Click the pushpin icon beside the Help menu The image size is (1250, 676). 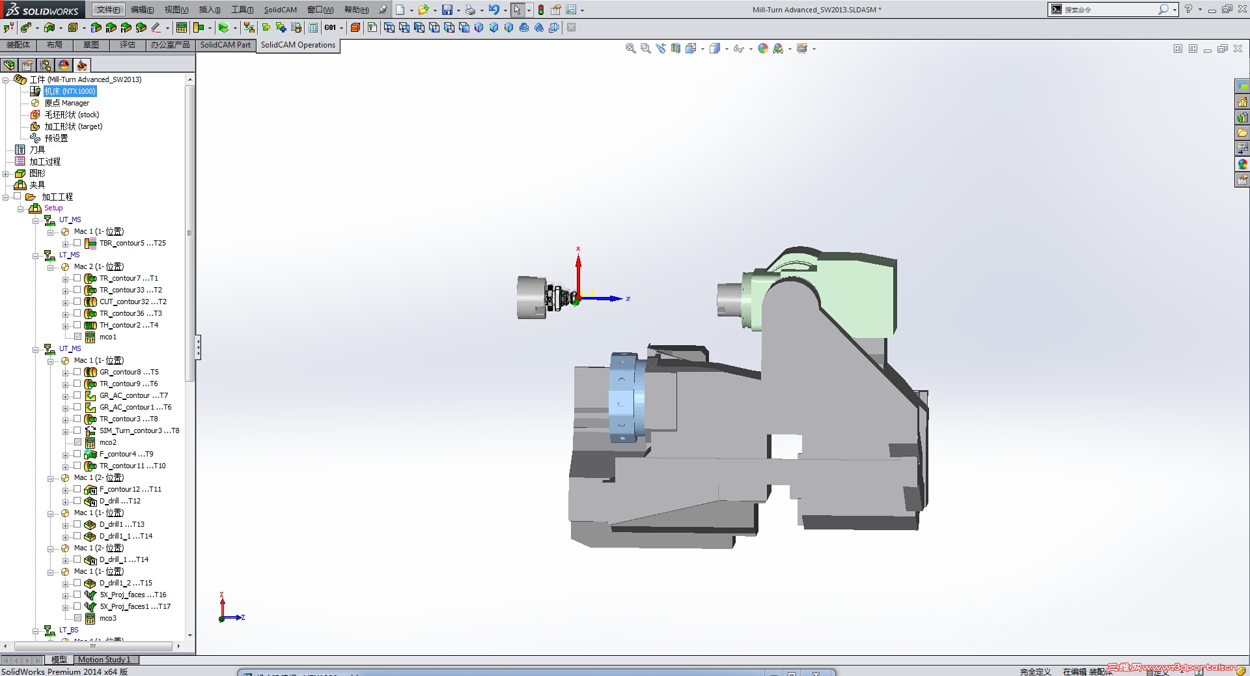coord(383,10)
